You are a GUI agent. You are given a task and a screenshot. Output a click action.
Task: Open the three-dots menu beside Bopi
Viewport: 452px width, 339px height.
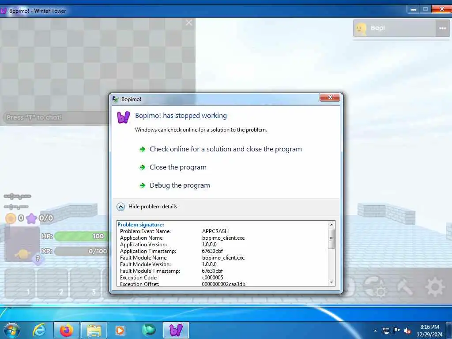(442, 28)
